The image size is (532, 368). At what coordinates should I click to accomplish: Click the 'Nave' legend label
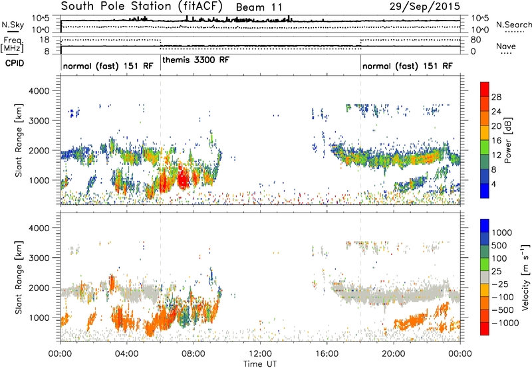click(506, 46)
